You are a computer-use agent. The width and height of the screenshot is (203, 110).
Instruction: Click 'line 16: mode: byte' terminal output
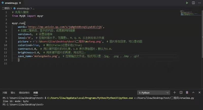pyautogui.click(x=16, y=101)
